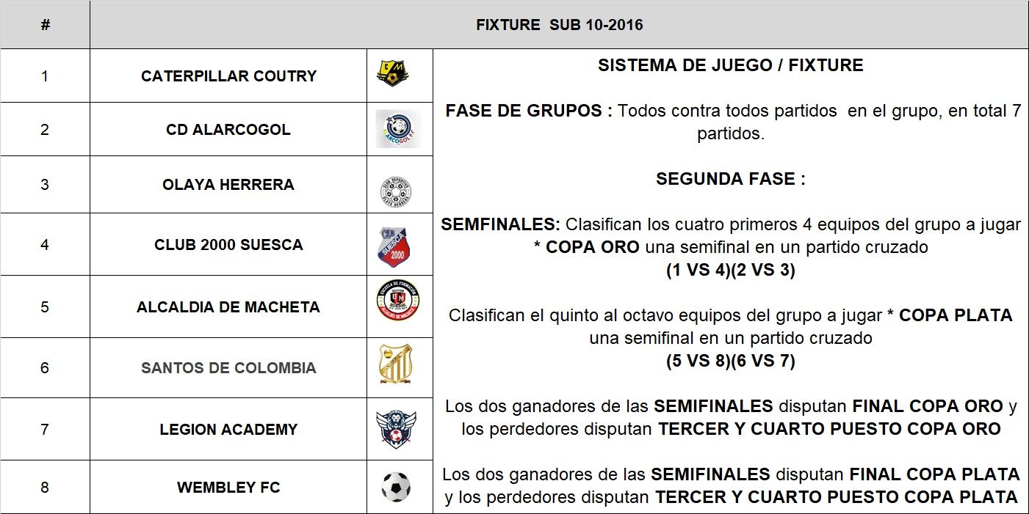Click the Santos de Colombia striped crest

point(395,364)
